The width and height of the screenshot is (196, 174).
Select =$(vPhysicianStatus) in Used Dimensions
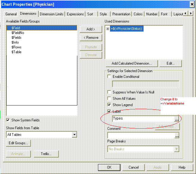tap(127, 29)
